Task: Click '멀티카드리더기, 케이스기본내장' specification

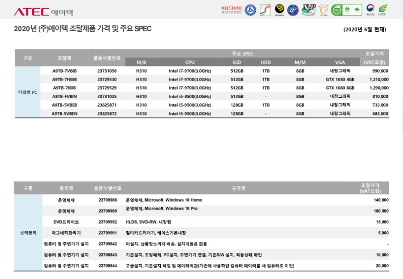Action: [156, 233]
